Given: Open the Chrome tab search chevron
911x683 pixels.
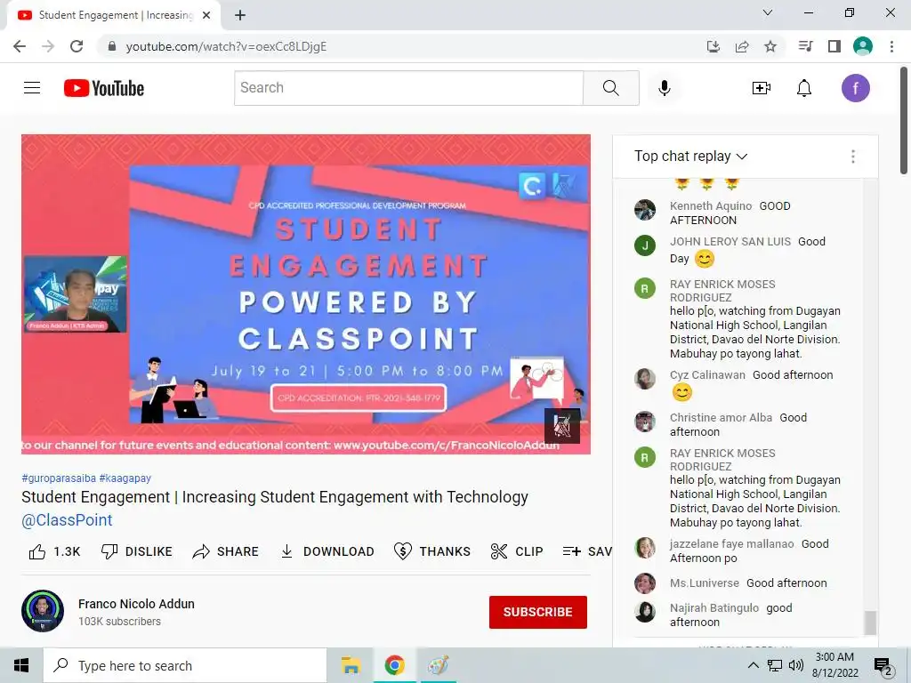Looking at the screenshot, I should click(768, 12).
